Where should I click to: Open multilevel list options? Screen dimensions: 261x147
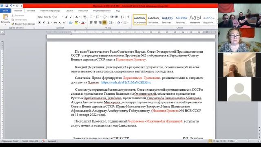tap(104, 17)
